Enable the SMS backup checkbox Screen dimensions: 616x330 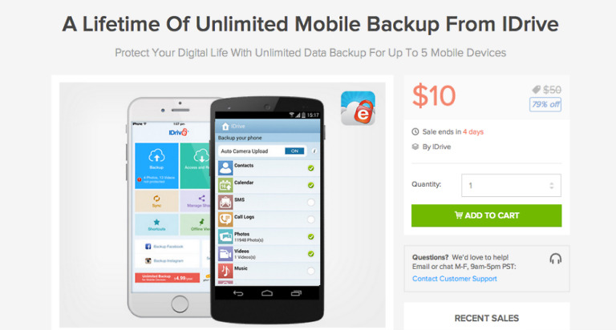point(310,203)
